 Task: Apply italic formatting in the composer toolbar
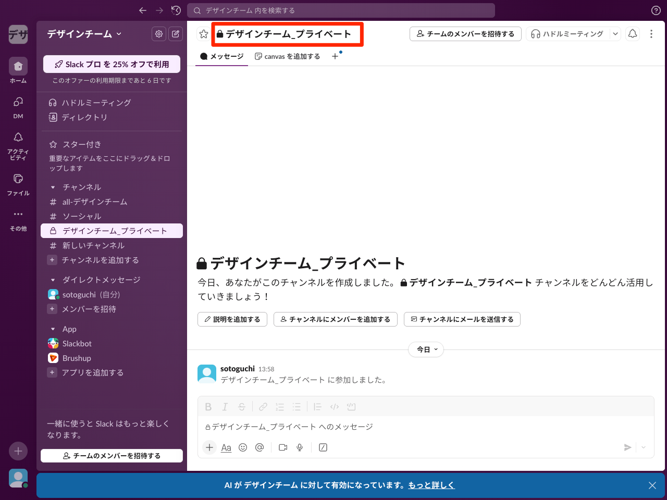[225, 407]
